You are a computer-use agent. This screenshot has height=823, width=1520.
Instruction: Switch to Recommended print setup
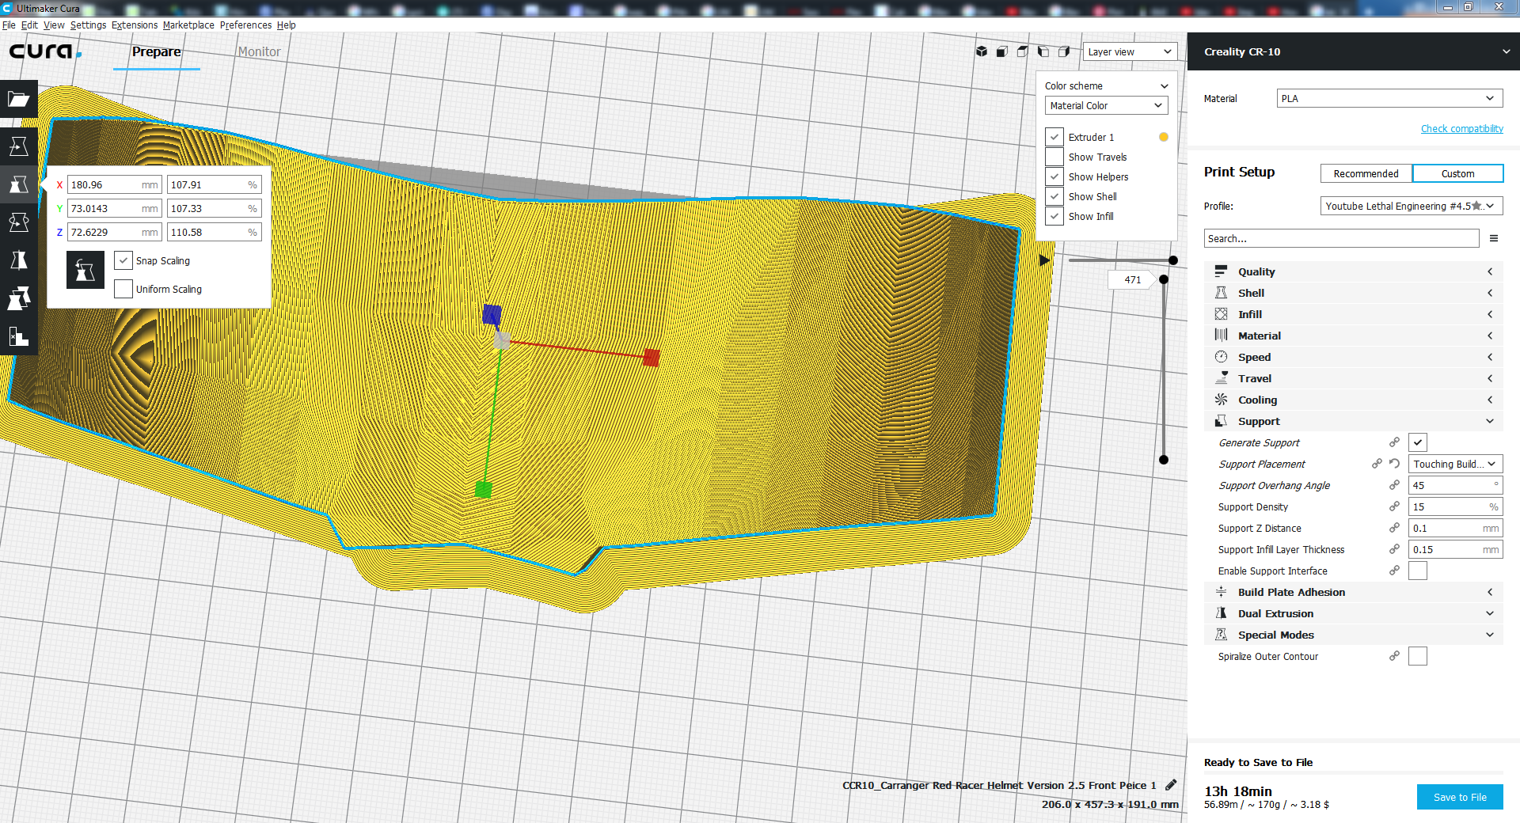pyautogui.click(x=1366, y=173)
